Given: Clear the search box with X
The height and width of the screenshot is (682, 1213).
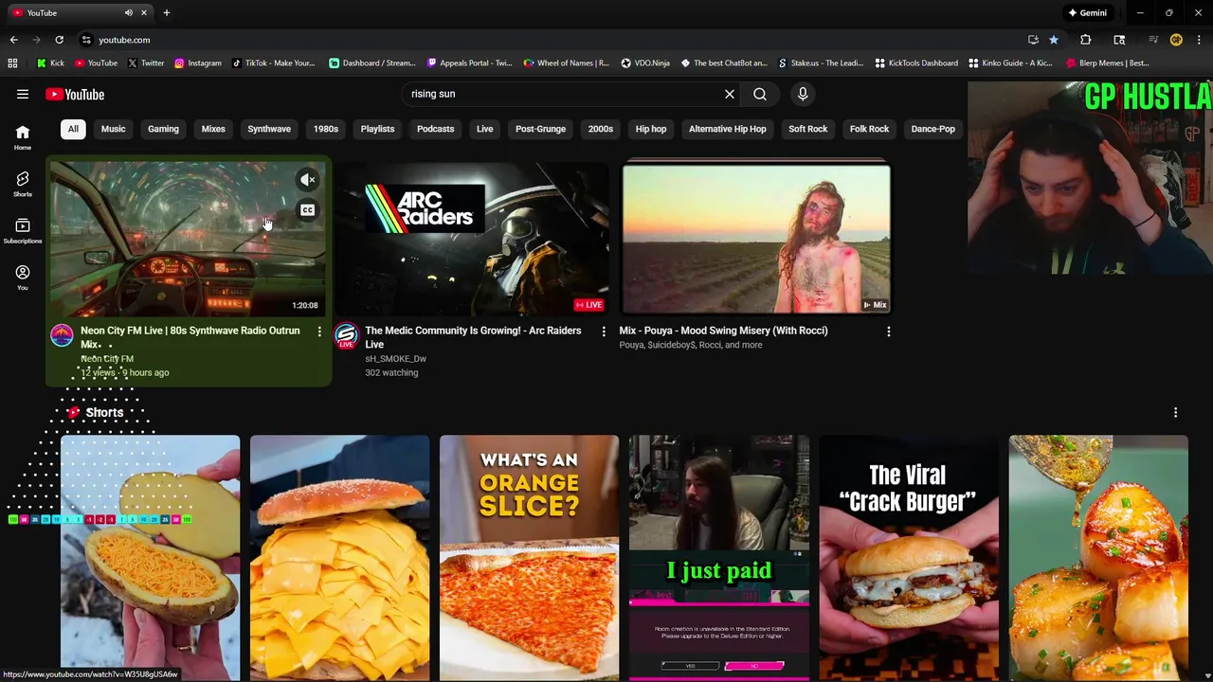Looking at the screenshot, I should pos(730,94).
